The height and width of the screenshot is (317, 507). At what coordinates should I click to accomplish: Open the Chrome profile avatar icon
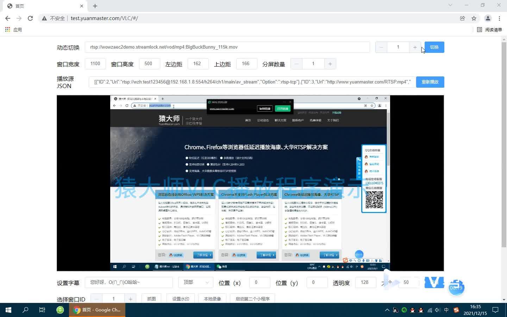488,18
